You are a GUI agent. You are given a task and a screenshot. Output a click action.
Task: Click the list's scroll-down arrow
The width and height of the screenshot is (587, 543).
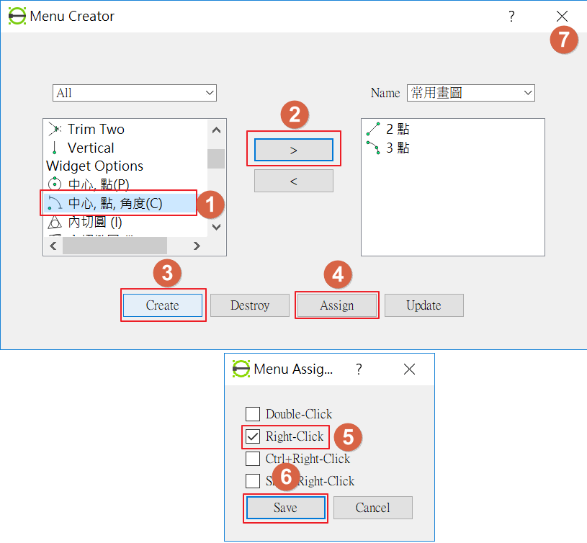(x=216, y=227)
